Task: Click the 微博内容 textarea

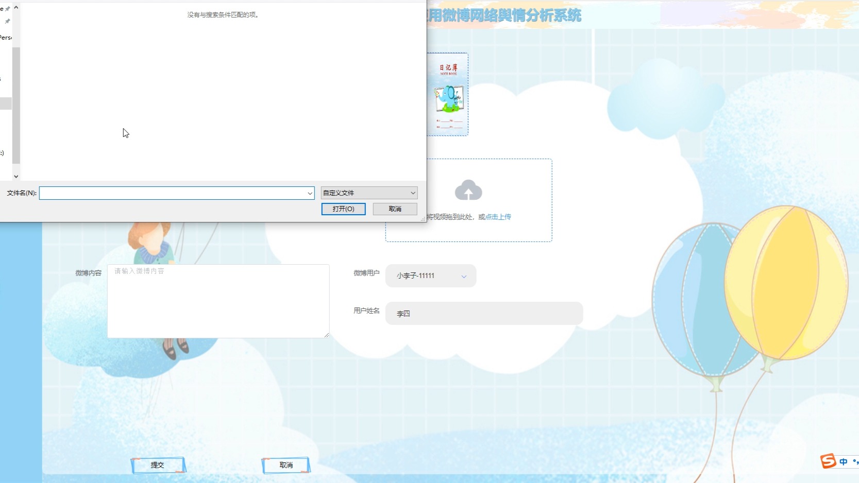Action: coord(218,301)
